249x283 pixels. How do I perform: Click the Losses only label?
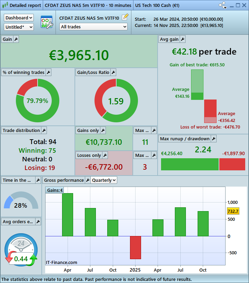pos(89,155)
